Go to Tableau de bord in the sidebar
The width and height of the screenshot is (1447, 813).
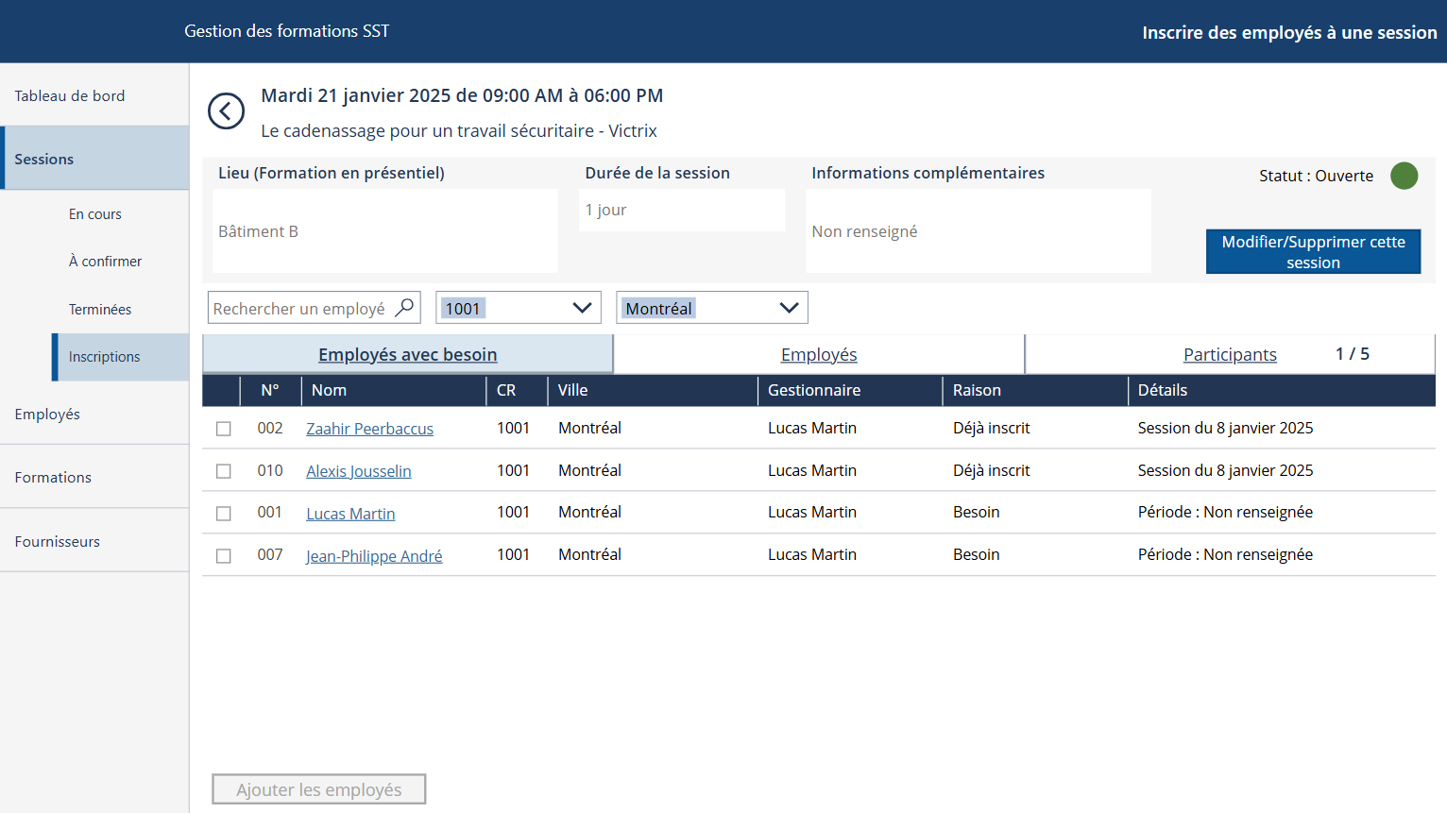(70, 95)
